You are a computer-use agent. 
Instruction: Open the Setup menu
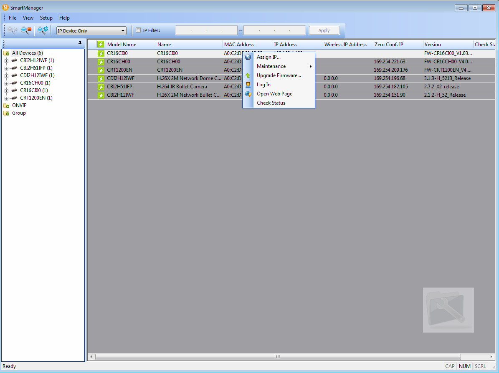(x=46, y=18)
